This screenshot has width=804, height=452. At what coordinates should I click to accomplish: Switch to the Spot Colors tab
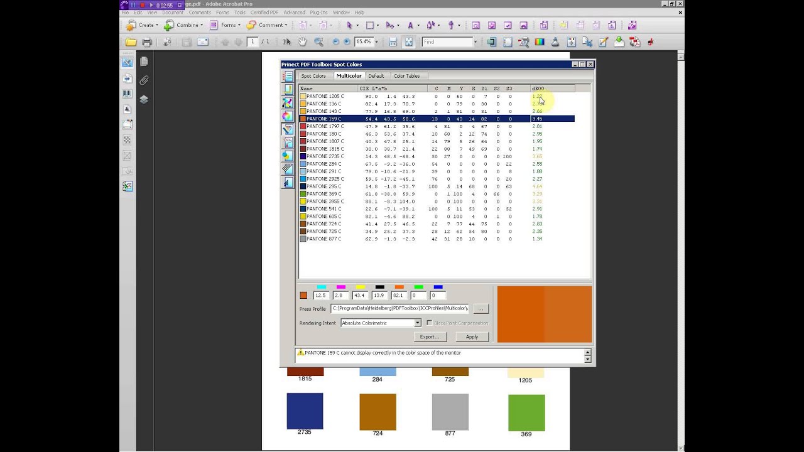313,76
